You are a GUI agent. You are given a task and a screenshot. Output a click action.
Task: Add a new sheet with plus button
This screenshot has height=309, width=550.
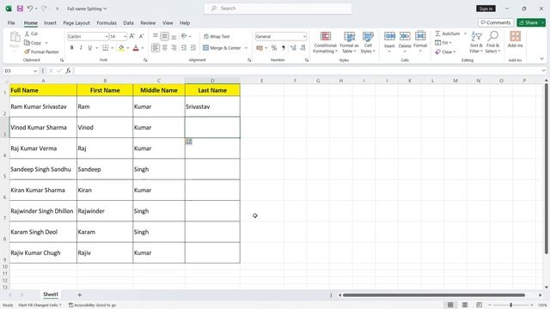click(x=80, y=294)
